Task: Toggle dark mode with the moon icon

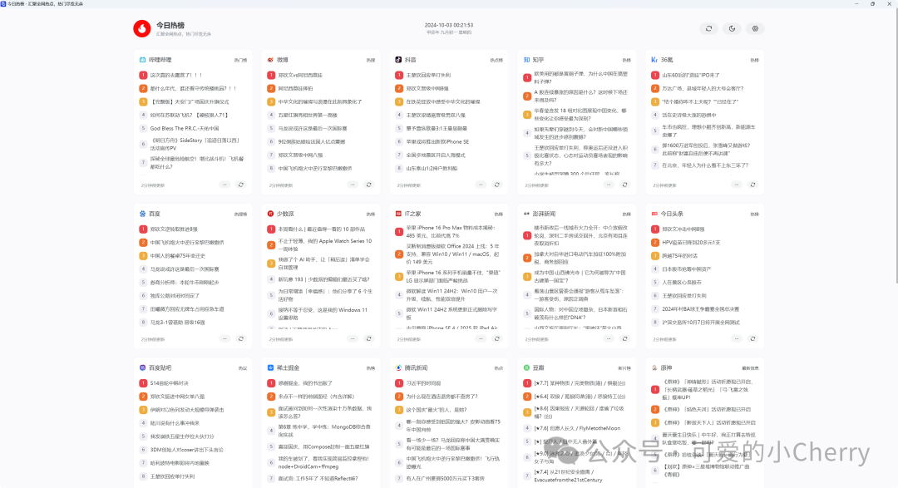Action: (732, 28)
